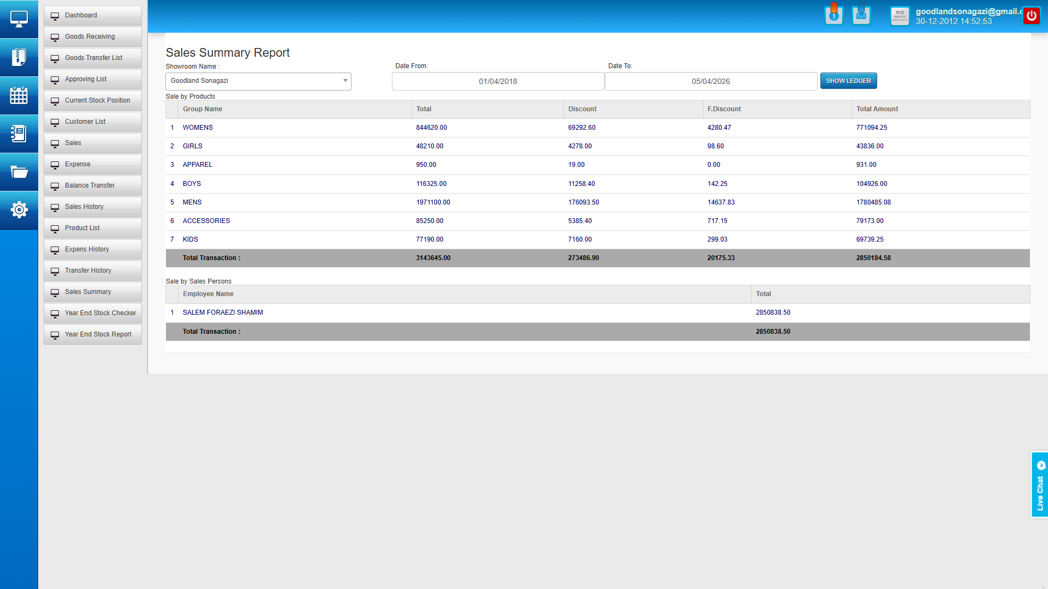The image size is (1048, 589).
Task: Open the settings gear icon in sidebar
Action: [19, 210]
